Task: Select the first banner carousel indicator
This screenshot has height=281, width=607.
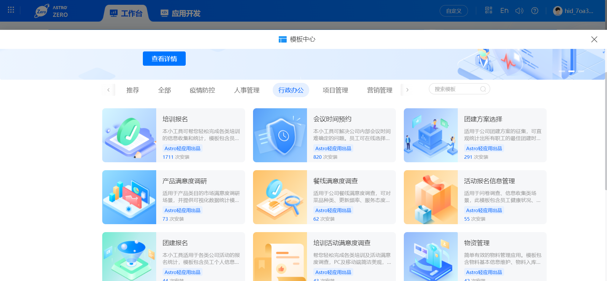Action: [562, 71]
